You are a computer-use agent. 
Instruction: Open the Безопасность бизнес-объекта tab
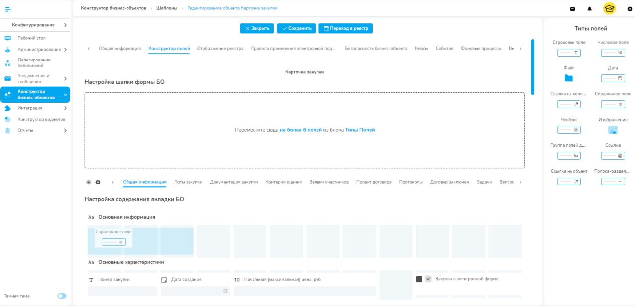click(376, 48)
